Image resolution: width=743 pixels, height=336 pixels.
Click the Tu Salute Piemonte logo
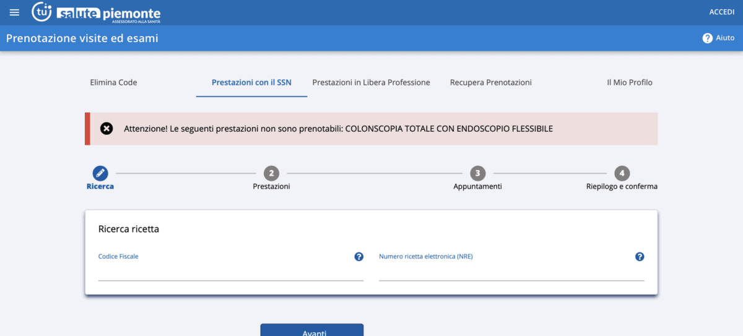click(96, 12)
